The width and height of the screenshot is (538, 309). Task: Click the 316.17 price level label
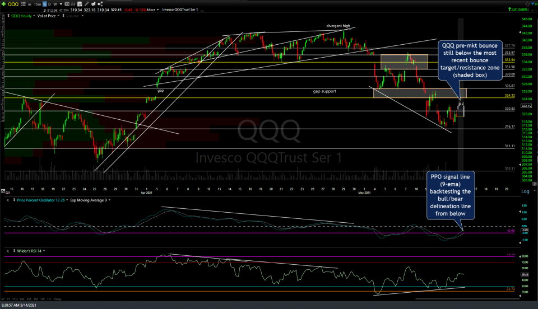(x=510, y=127)
